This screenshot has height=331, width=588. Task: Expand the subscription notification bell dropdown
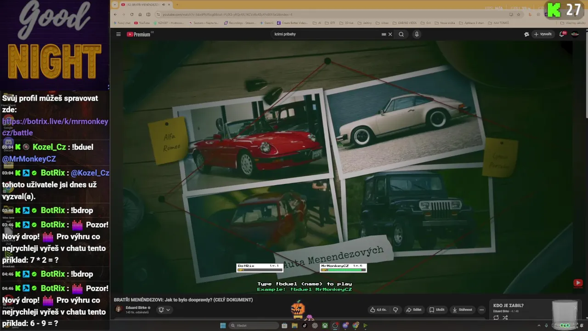tap(164, 310)
